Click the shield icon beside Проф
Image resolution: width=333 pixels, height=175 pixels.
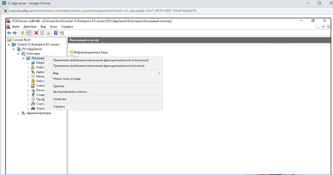tap(33, 99)
